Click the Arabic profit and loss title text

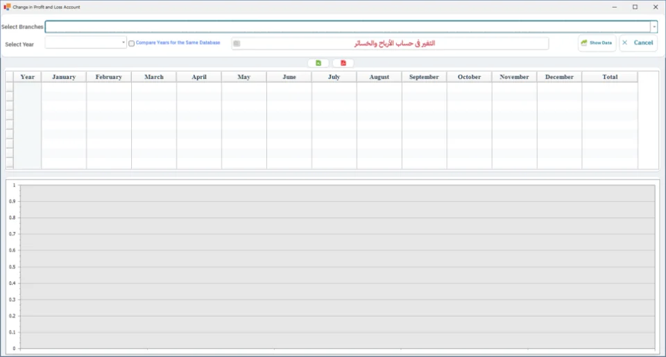395,43
